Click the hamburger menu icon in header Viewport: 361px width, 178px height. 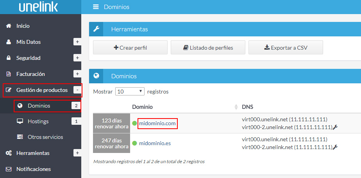[x=96, y=7]
